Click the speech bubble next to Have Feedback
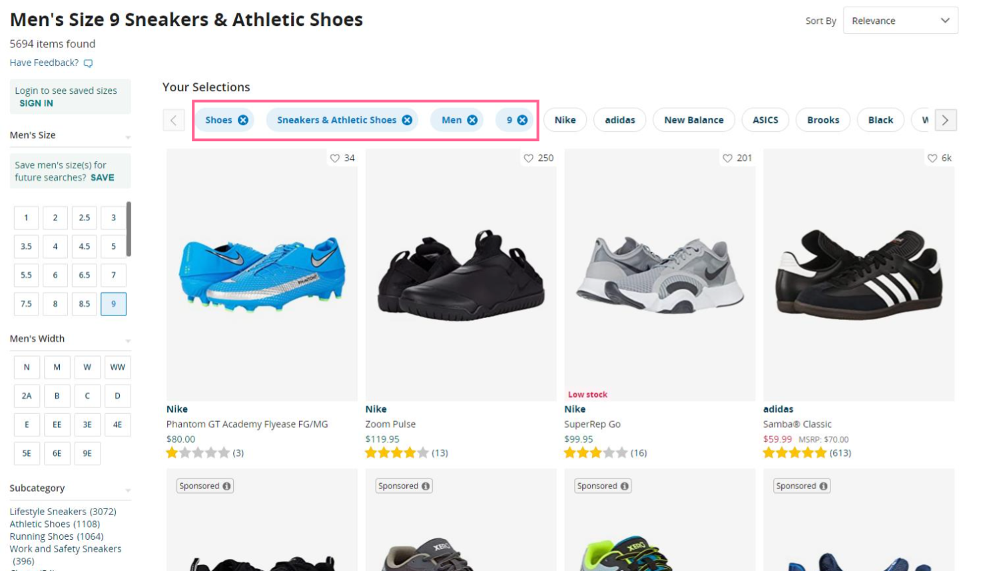 [89, 63]
